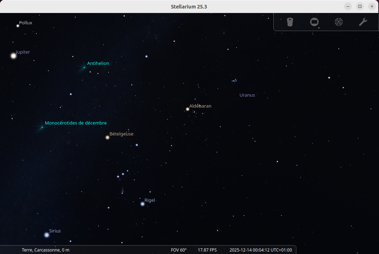Enable the ocular eyepiece view
This screenshot has width=379, height=254.
[290, 22]
